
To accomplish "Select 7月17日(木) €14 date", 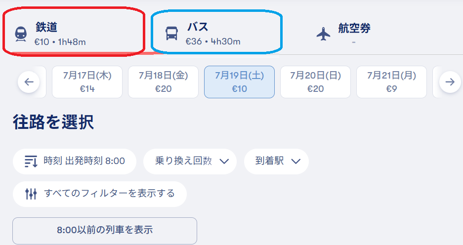I will point(87,82).
